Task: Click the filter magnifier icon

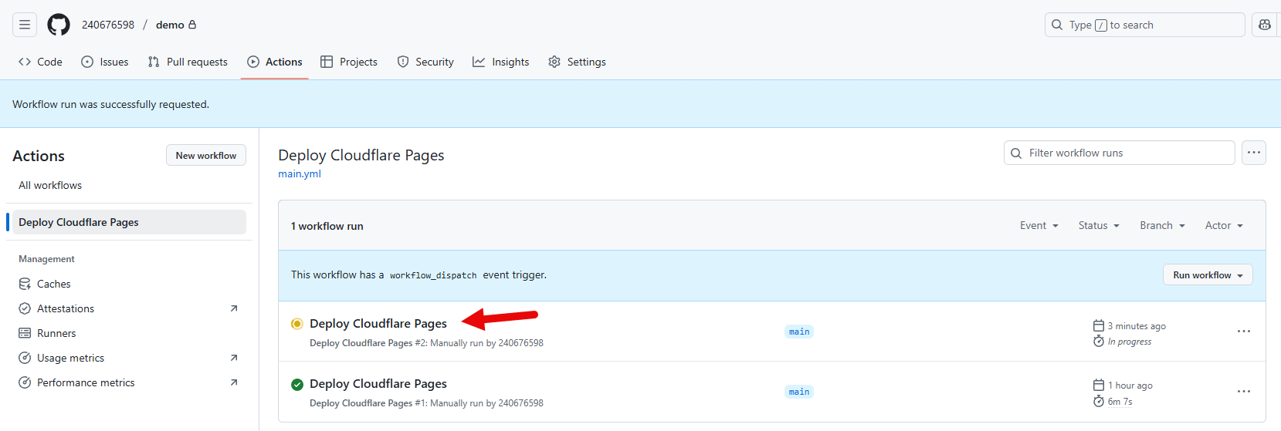Action: (x=1016, y=153)
